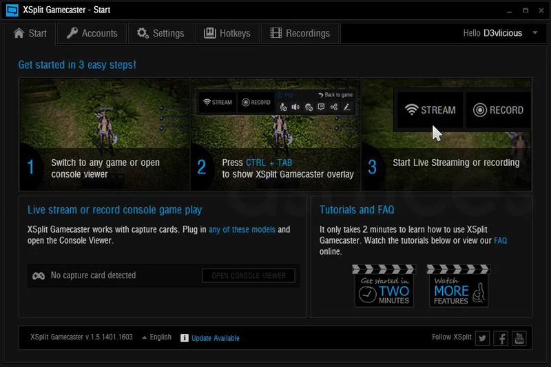Expand the D3vlicious user account dropdown
Image resolution: width=551 pixels, height=367 pixels.
coord(535,32)
